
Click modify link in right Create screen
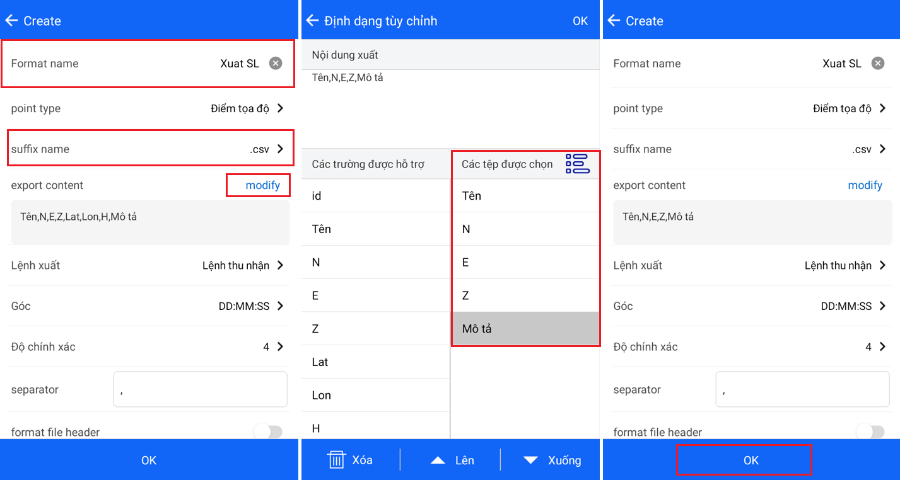coord(865,185)
